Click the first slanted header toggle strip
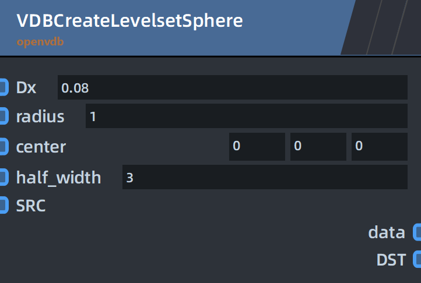 tap(361, 27)
